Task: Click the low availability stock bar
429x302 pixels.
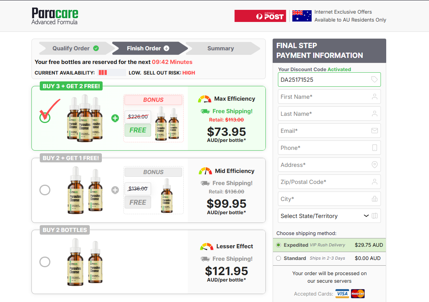Action: (x=112, y=73)
